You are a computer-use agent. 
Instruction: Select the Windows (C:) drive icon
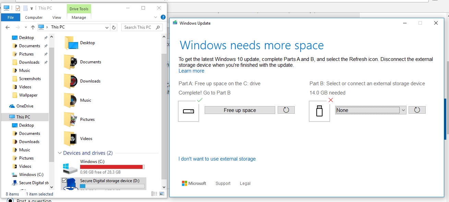(x=70, y=167)
